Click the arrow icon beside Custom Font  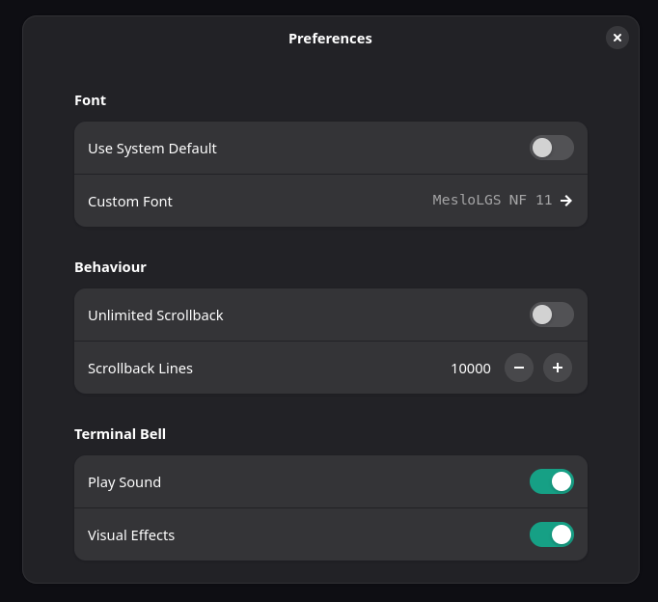[566, 201]
